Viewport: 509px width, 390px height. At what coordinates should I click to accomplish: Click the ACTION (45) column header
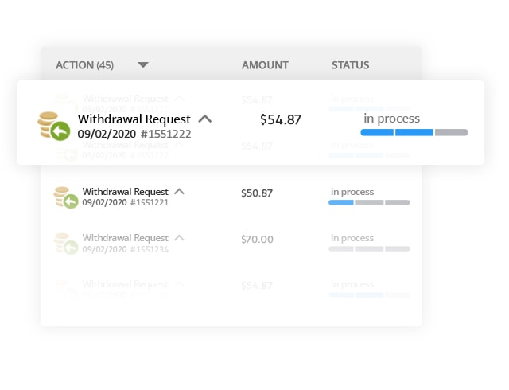pyautogui.click(x=85, y=65)
